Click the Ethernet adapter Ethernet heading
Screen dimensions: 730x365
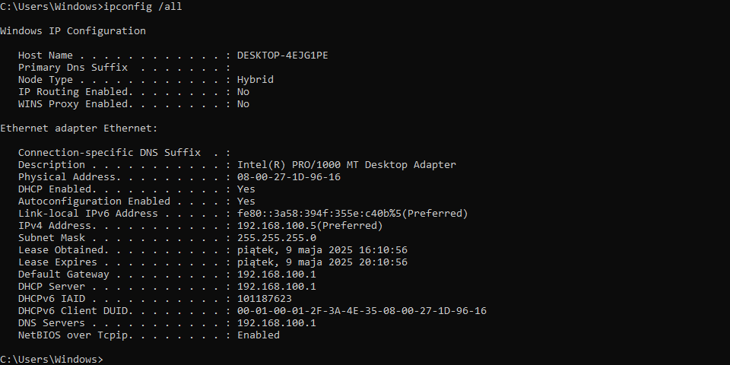78,129
